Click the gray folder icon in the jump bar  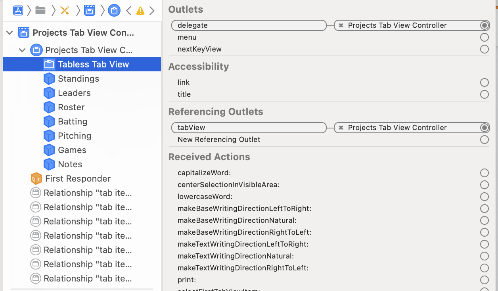40,10
